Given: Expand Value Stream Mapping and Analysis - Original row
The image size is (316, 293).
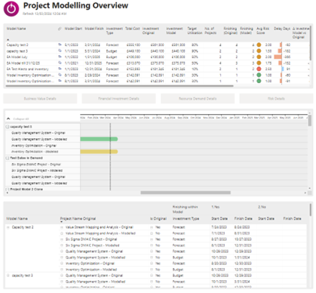Looking at the screenshot, I should (x=62, y=227).
